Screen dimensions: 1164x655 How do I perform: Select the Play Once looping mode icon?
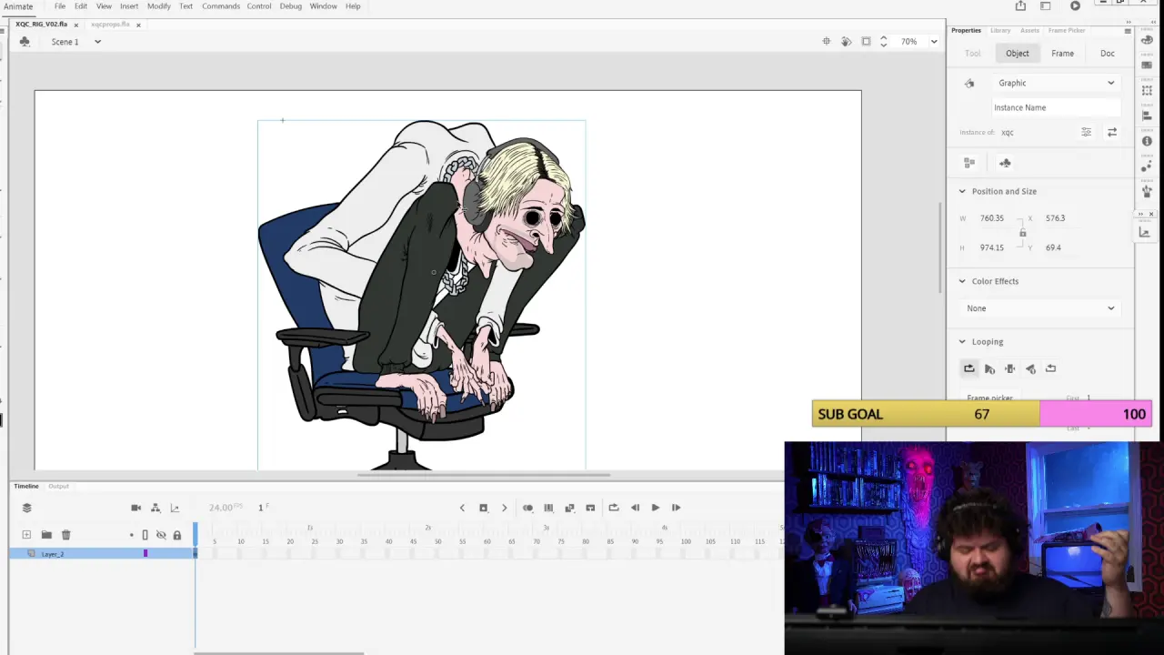pyautogui.click(x=989, y=368)
